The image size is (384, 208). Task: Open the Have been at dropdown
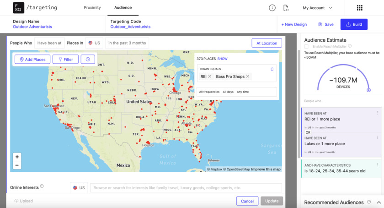point(49,43)
